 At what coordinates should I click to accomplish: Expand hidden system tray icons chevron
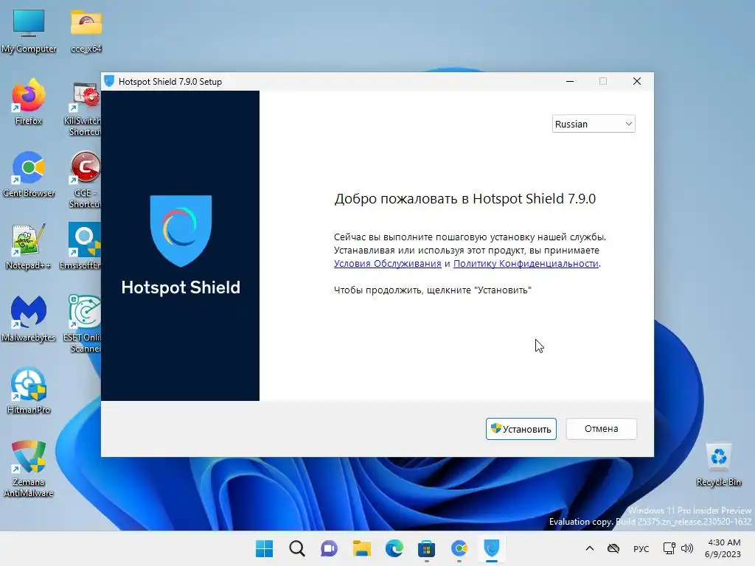click(590, 548)
